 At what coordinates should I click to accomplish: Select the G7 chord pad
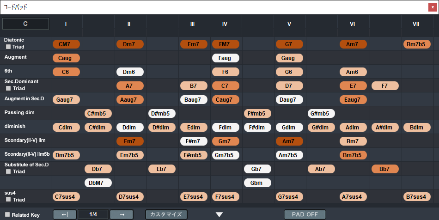pyautogui.click(x=289, y=44)
